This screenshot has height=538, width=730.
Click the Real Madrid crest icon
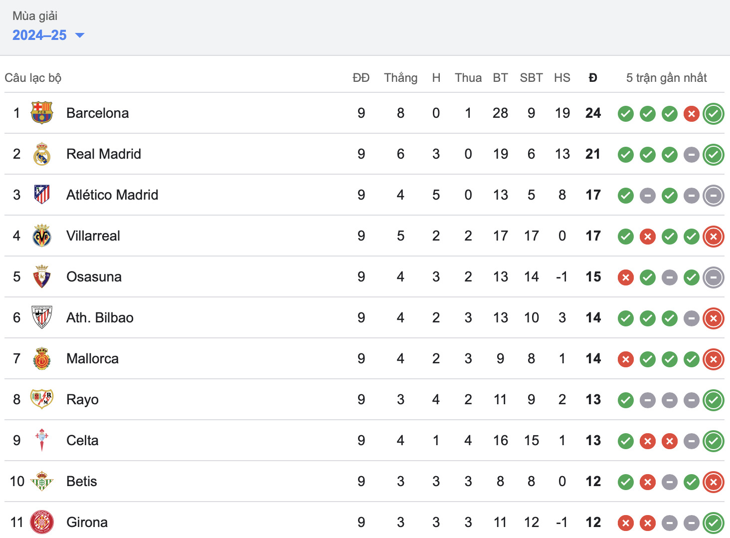point(42,154)
